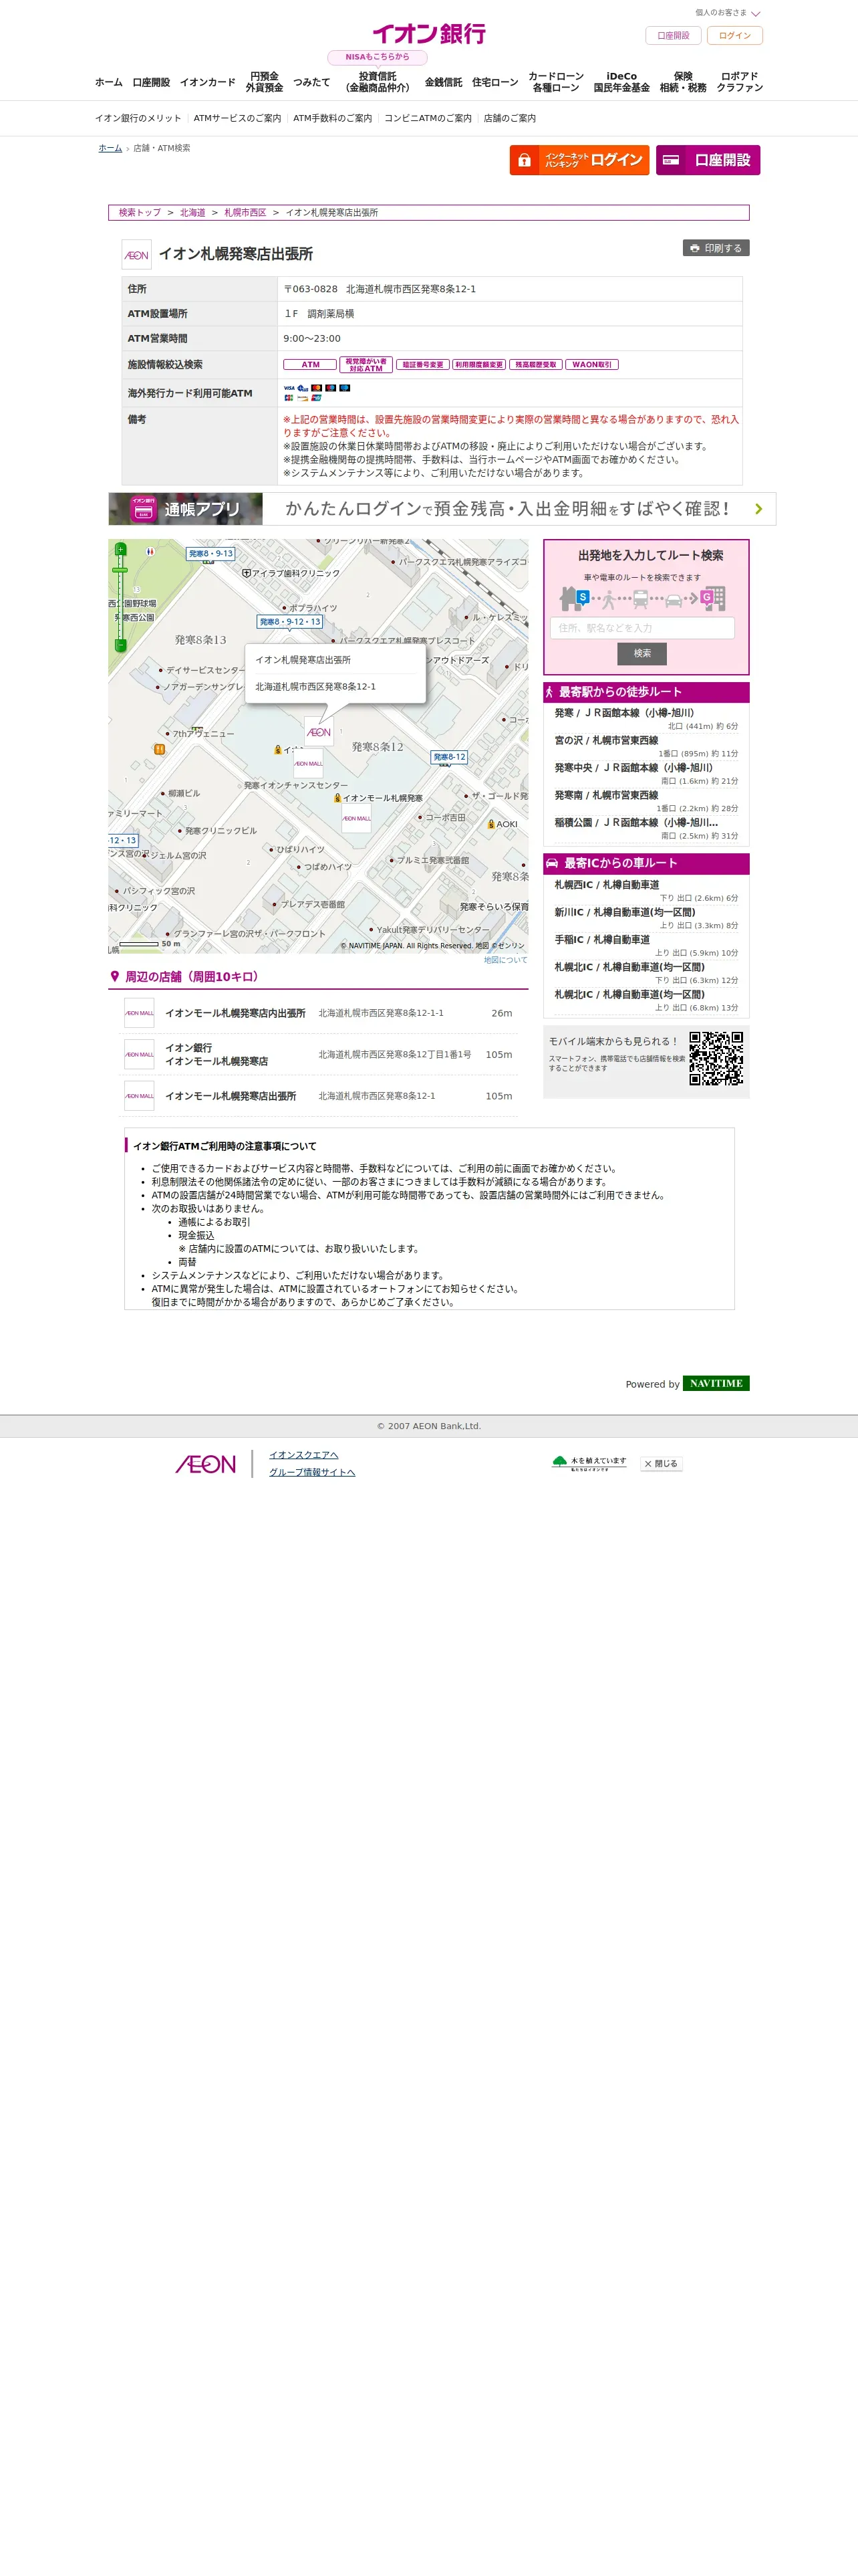
Task: Open the ホーム menu item
Action: coord(109,82)
